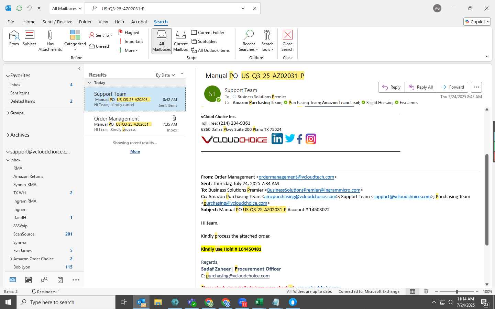Switch to Calendar view in navigation bar
Screen dimensions: 495x309
pos(29,280)
